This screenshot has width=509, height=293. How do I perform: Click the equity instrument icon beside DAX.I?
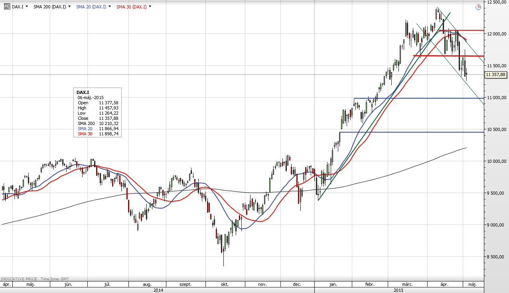[7, 7]
